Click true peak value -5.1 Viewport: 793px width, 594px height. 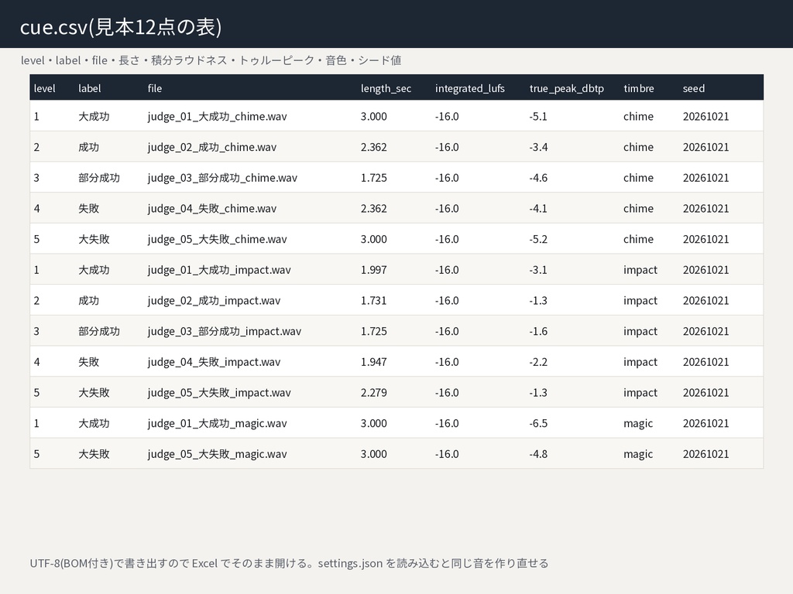pyautogui.click(x=538, y=117)
